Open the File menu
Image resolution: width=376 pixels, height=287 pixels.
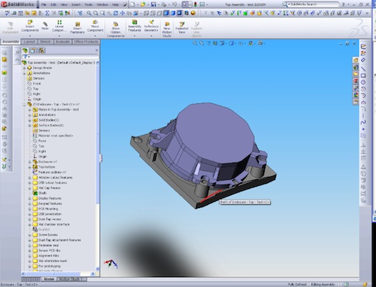tap(44, 5)
